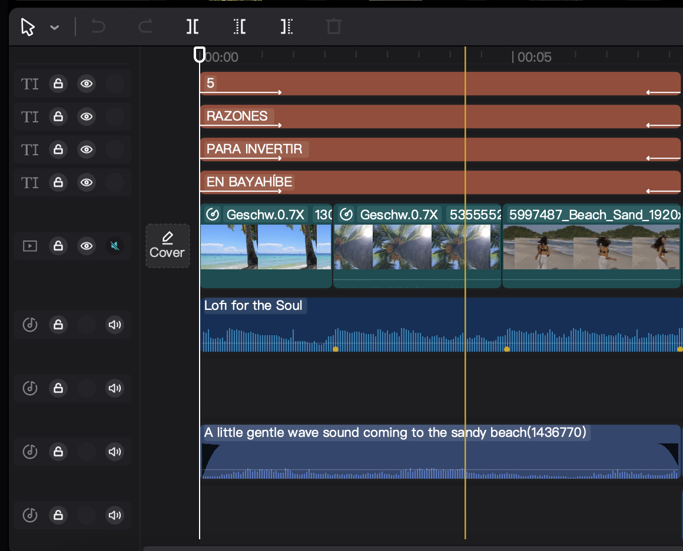Click the delete left of playhead tool
Screen dimensions: 683x551
[x=240, y=26]
